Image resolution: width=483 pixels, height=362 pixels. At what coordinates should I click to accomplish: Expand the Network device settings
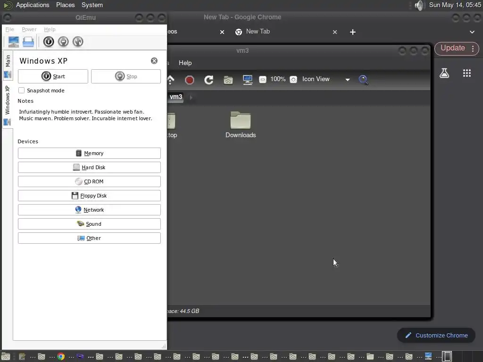coord(89,210)
